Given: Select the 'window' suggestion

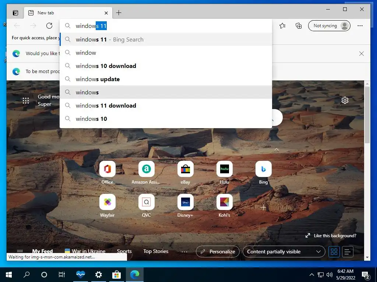Looking at the screenshot, I should (166, 53).
